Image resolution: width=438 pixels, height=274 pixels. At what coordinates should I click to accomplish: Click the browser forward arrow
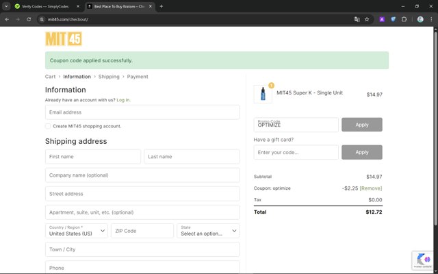click(x=18, y=19)
